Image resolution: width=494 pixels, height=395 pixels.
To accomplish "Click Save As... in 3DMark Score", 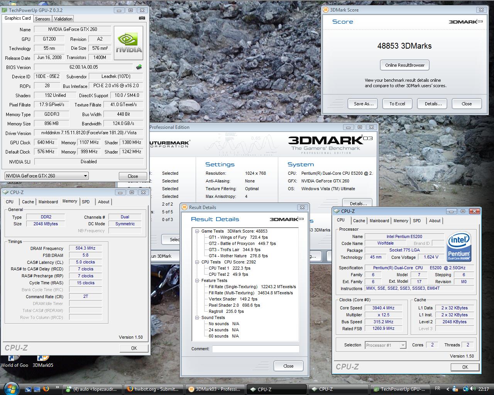I will tap(364, 104).
